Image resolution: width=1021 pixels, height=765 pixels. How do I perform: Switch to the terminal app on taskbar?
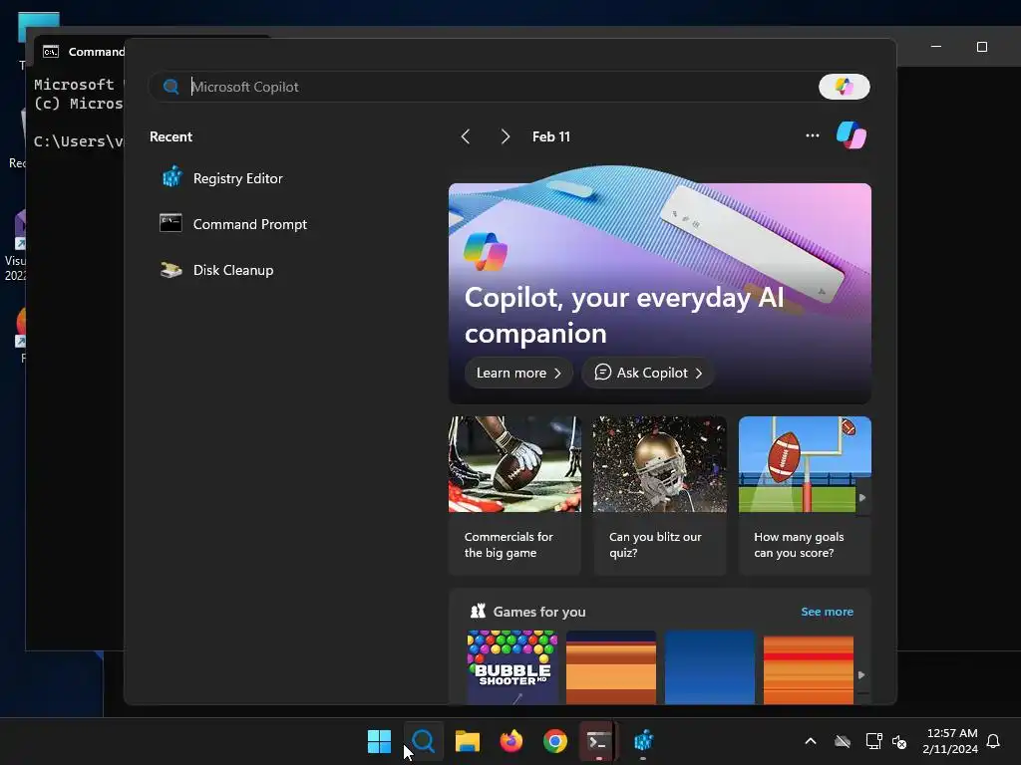point(598,741)
